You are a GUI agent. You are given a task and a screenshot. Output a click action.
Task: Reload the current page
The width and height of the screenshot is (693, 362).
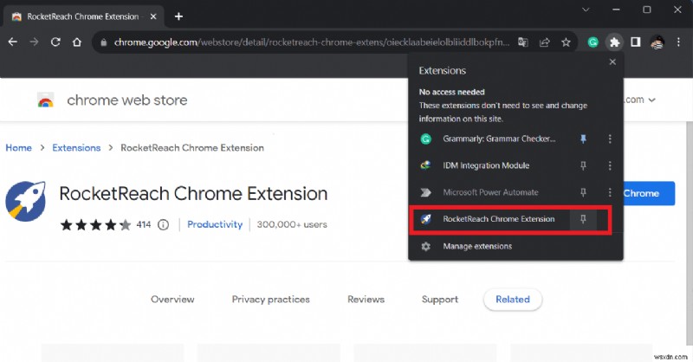click(x=55, y=42)
